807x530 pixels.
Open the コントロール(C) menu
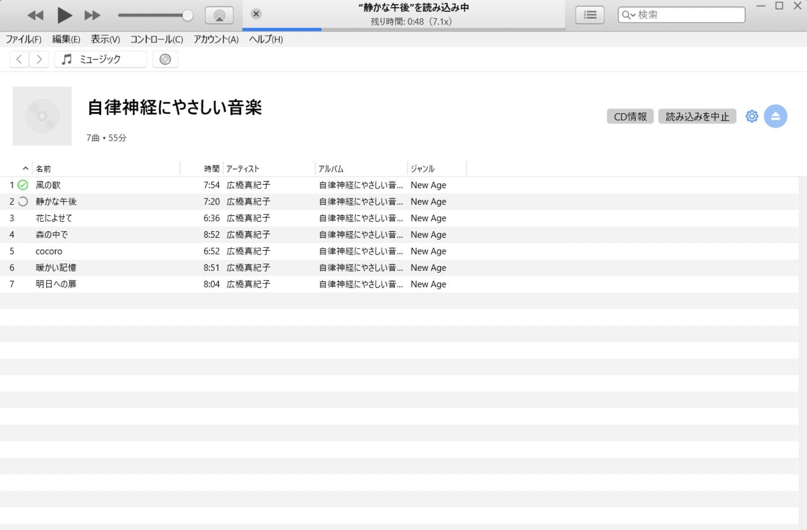157,39
